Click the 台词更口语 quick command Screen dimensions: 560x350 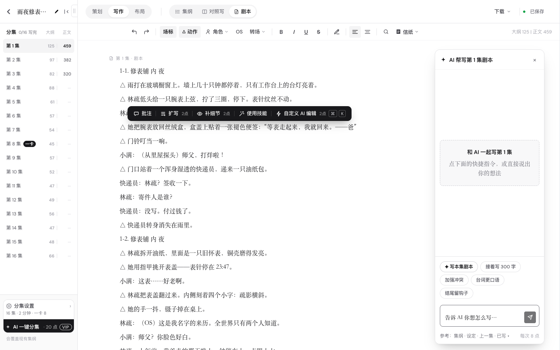(488, 280)
